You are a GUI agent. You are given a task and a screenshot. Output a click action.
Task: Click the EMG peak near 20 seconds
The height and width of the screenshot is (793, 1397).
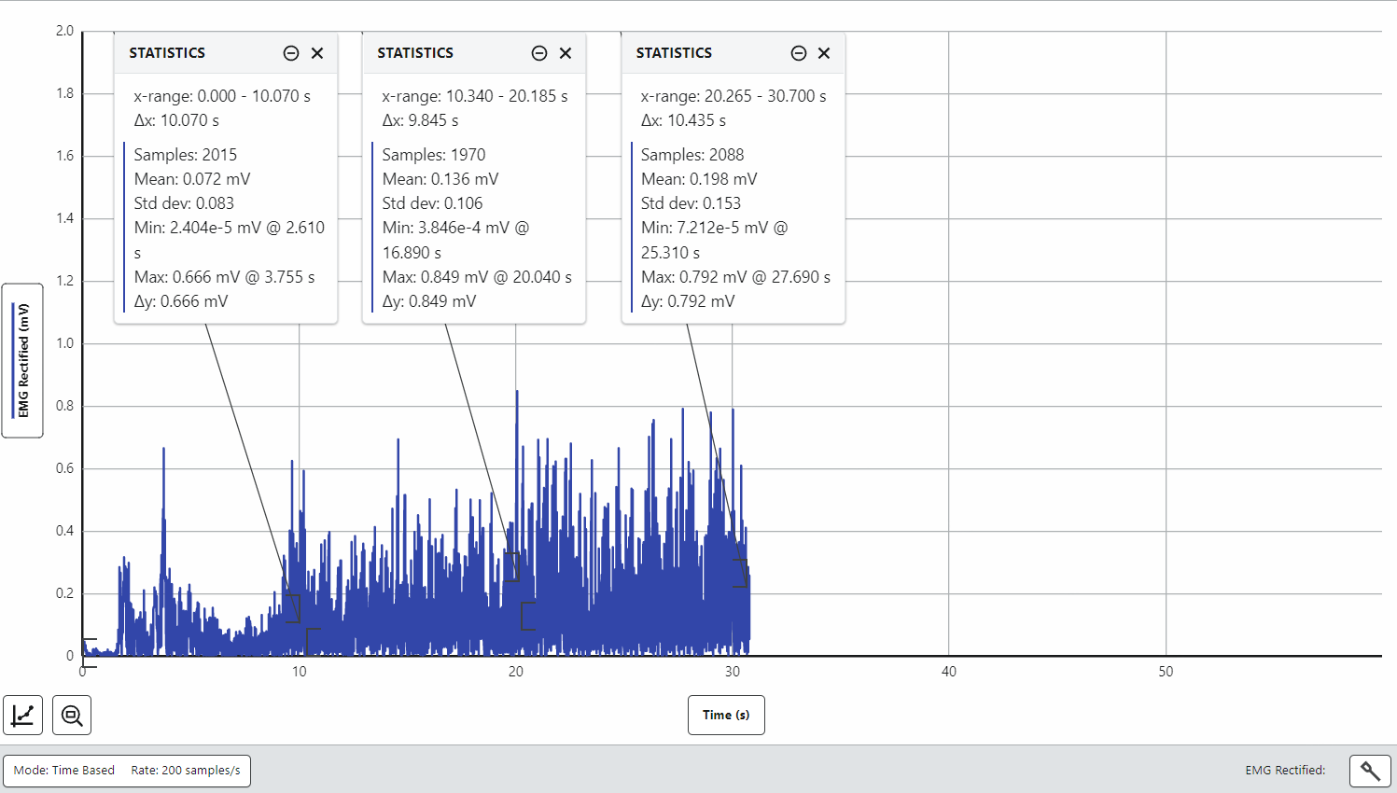point(517,394)
